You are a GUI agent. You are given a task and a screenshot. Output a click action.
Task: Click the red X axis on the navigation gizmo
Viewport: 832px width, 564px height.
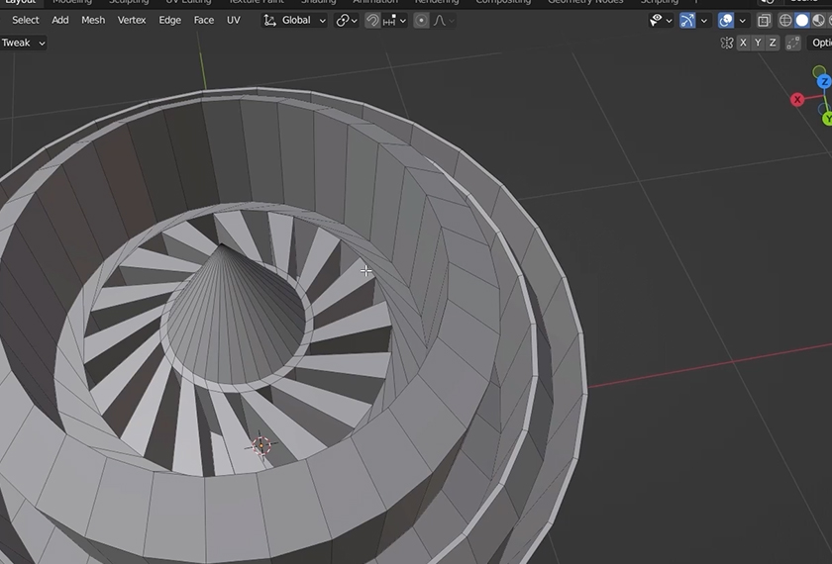797,99
